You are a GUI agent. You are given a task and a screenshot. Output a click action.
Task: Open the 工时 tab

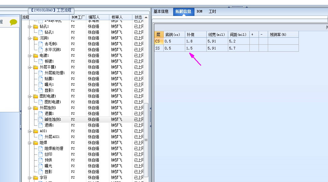coord(212,11)
